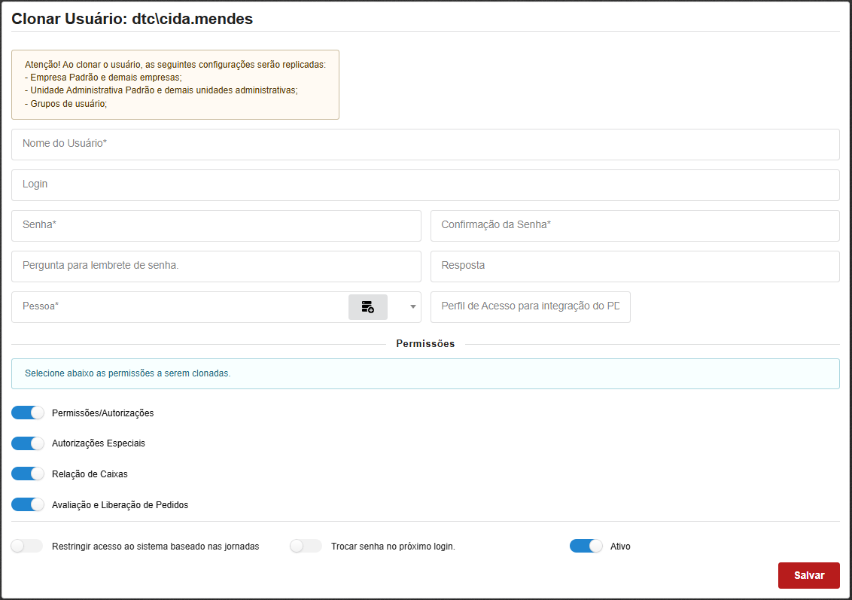Screen dimensions: 852x600
Task: Turn off the Relação de Caixas toggle
Action: coord(28,474)
